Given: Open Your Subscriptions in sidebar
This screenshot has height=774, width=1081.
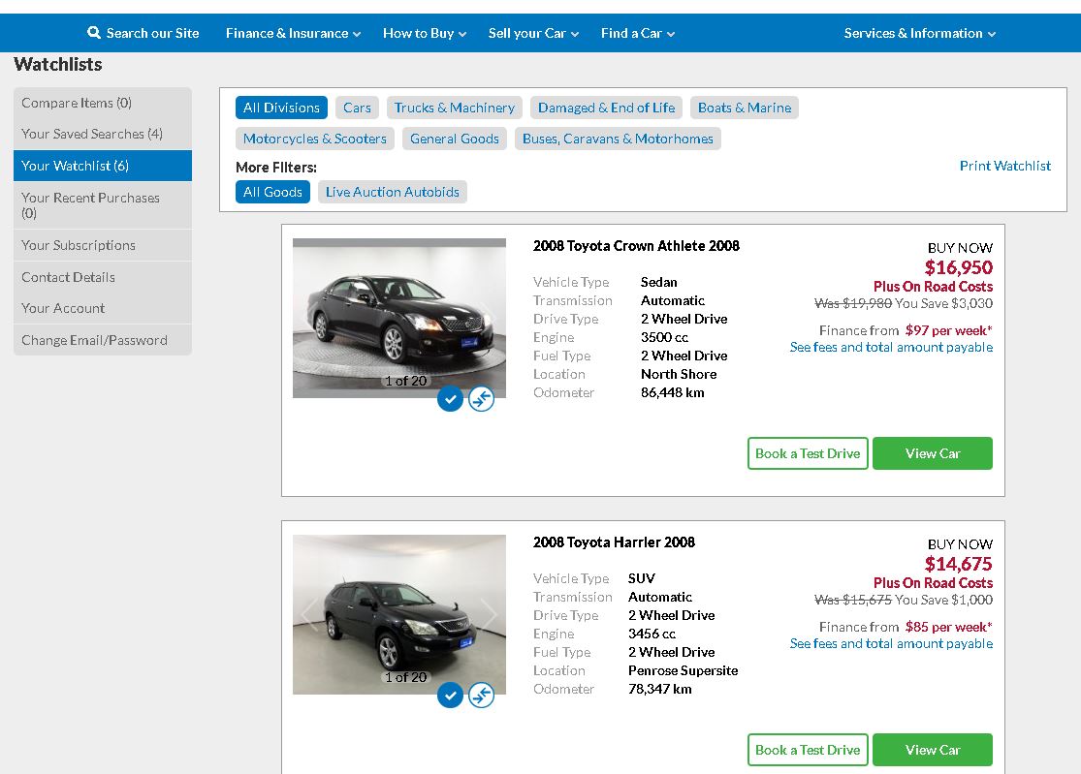Looking at the screenshot, I should (x=103, y=245).
